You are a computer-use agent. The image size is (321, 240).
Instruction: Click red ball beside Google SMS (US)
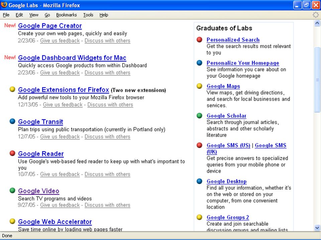pos(199,145)
